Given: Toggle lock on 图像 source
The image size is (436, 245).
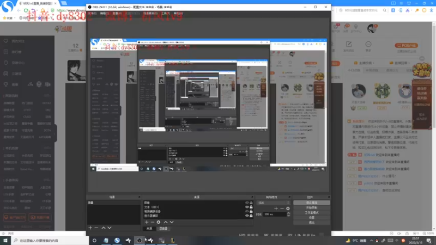Looking at the screenshot, I should click(x=251, y=203).
